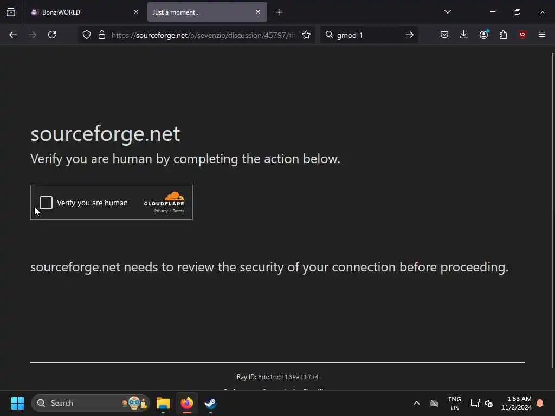The width and height of the screenshot is (555, 416).
Task: Open a new browser tab
Action: pyautogui.click(x=279, y=12)
